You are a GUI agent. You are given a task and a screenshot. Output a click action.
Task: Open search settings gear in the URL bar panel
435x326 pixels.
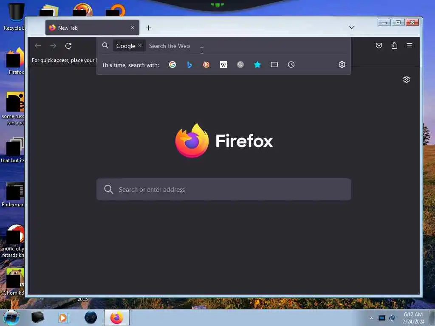pyautogui.click(x=342, y=65)
